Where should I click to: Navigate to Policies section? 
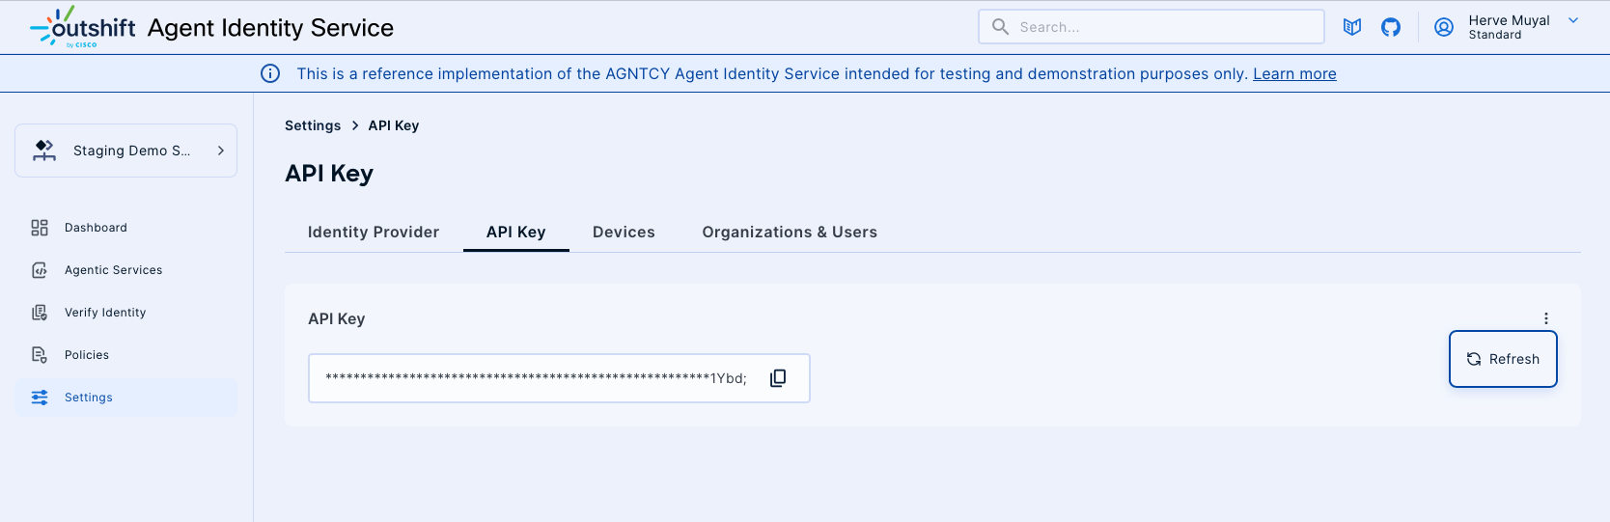click(x=87, y=355)
